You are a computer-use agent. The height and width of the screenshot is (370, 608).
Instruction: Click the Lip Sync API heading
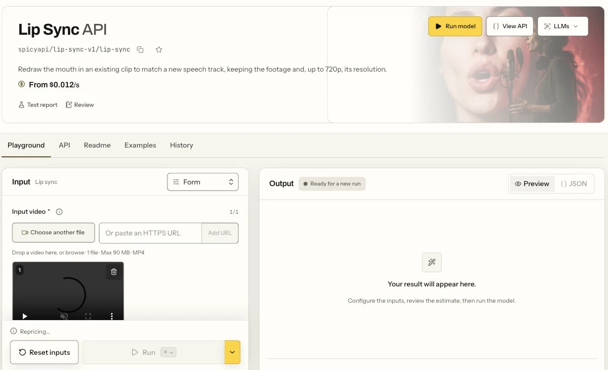coord(62,29)
